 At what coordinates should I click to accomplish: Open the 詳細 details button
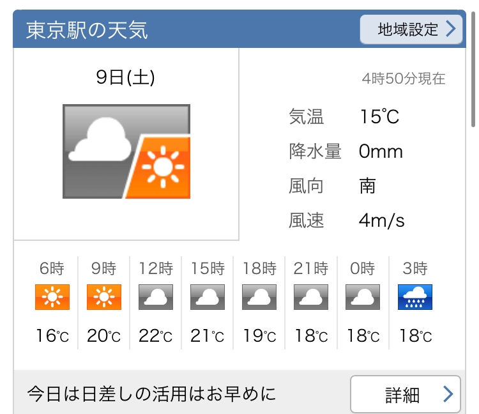coord(406,394)
